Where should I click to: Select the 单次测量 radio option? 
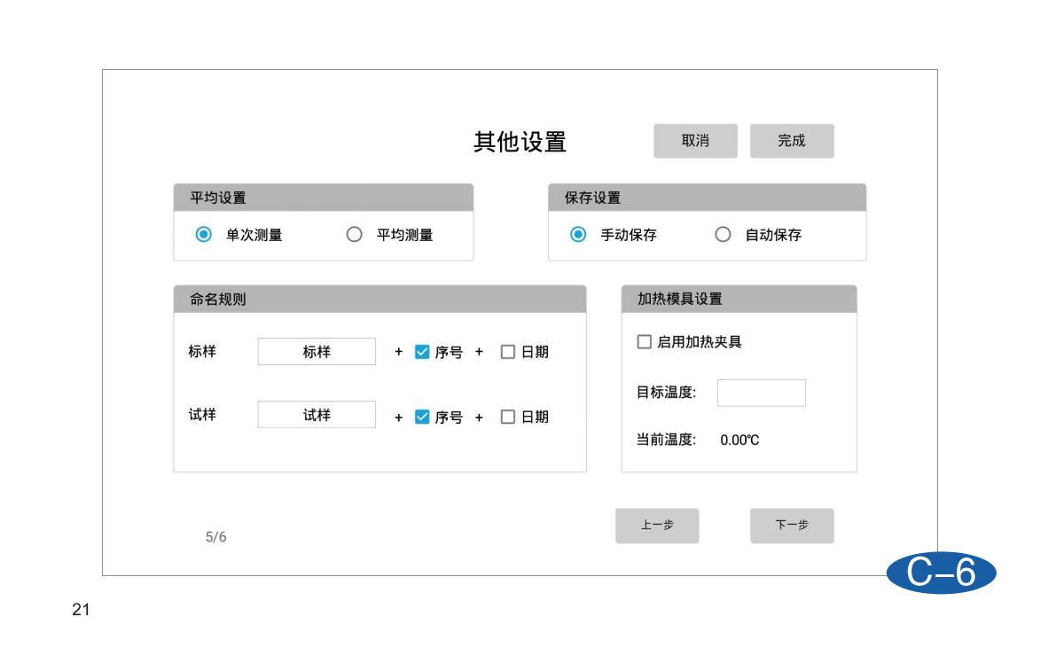204,235
